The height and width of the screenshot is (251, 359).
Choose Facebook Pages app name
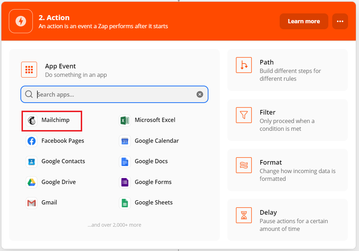click(x=63, y=141)
